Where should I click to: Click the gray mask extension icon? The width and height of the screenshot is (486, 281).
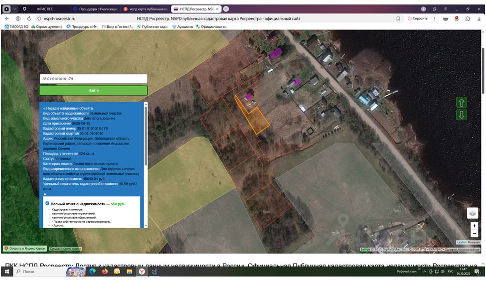pos(446,19)
